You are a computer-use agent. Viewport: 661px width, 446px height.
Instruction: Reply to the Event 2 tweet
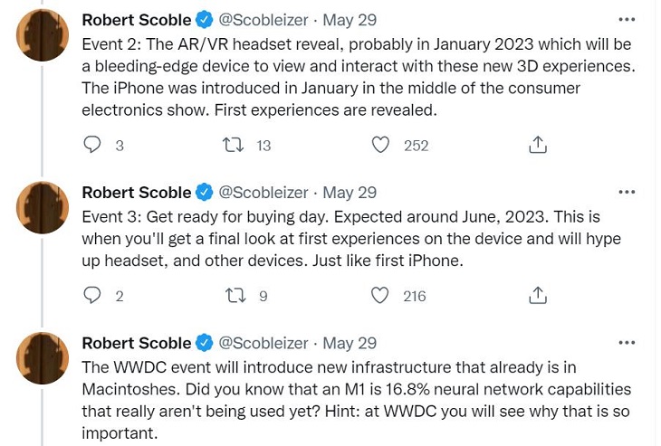tap(92, 145)
